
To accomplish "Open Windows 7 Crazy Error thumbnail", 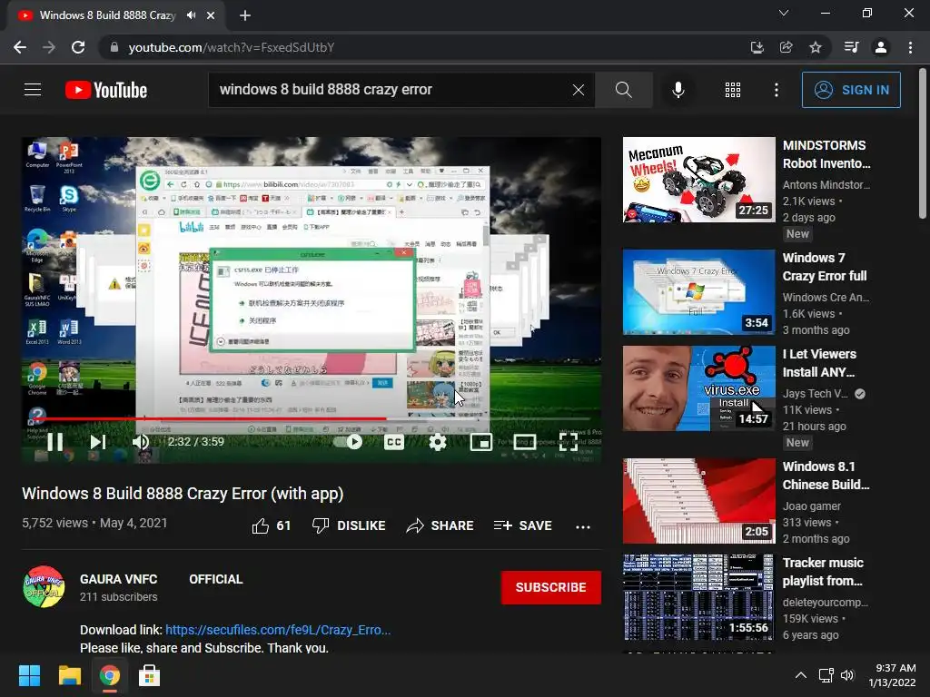I will (x=698, y=292).
